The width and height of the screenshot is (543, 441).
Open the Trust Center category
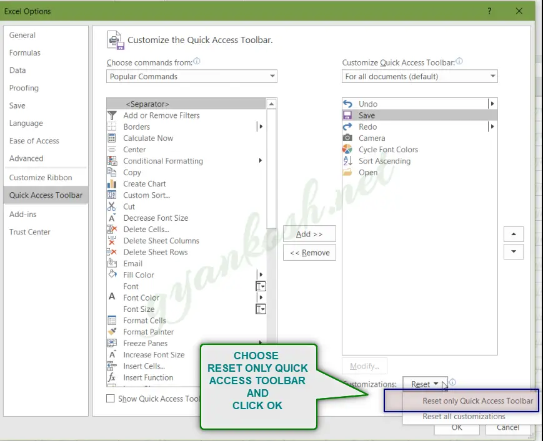pyautogui.click(x=30, y=232)
